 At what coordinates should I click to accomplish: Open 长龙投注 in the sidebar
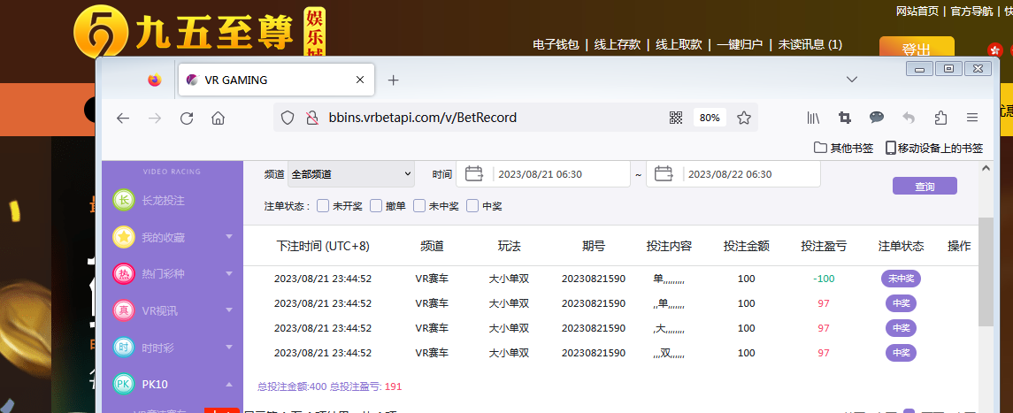click(x=164, y=201)
